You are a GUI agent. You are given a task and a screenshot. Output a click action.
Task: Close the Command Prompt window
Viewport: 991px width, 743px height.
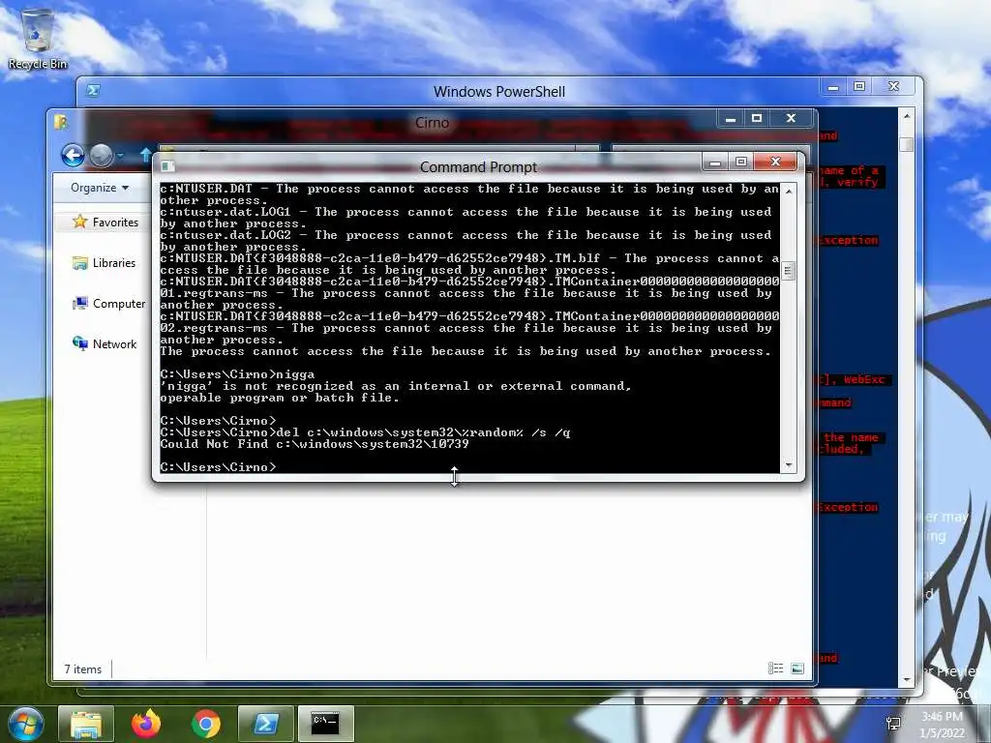[776, 162]
